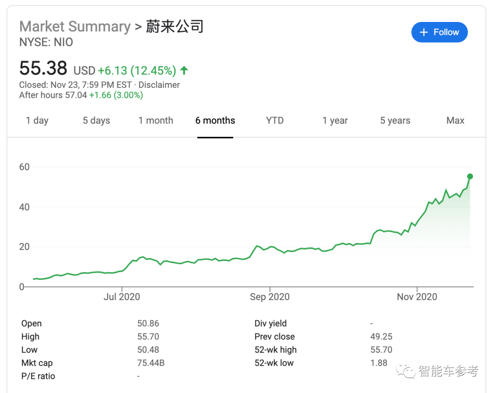The image size is (495, 393).
Task: Click the 52-wk low value 1.88
Action: pyautogui.click(x=379, y=363)
